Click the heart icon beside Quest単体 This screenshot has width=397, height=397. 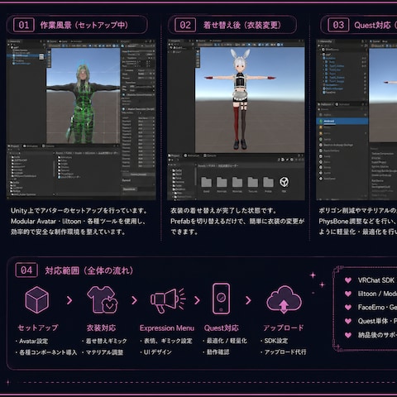tap(348, 321)
